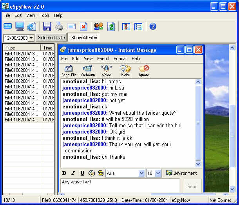This screenshot has width=239, height=205.
Task: Click the Type column header
Action: click(x=22, y=48)
